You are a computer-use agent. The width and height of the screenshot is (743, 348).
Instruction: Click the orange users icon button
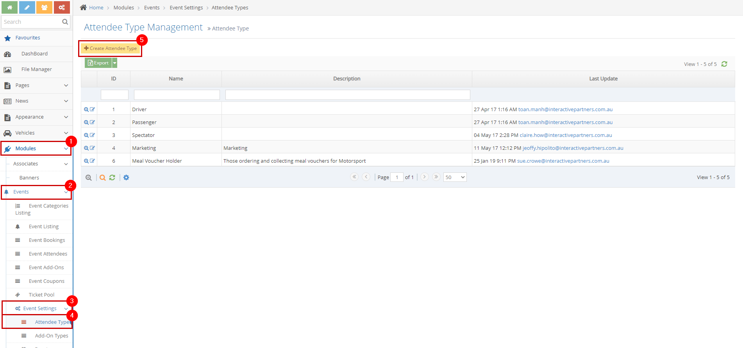(44, 7)
